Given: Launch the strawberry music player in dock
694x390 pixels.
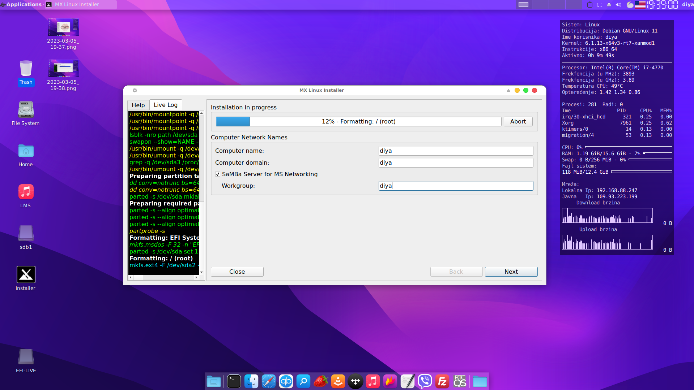Looking at the screenshot, I should click(x=321, y=381).
